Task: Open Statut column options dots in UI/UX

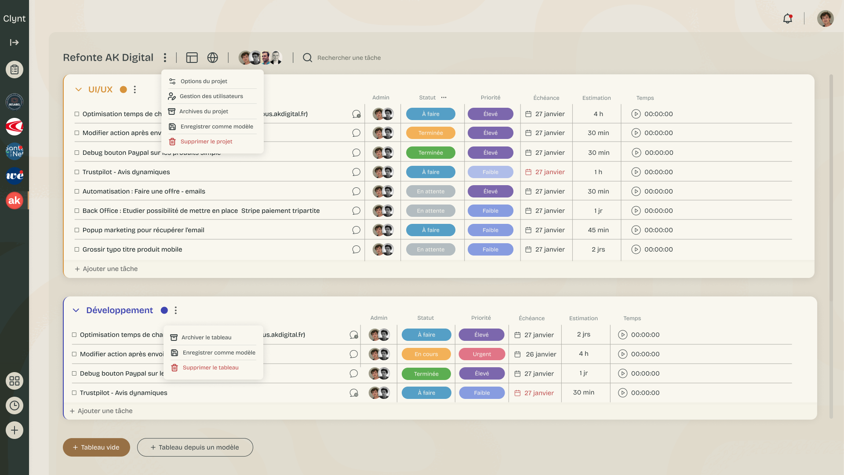Action: (444, 98)
